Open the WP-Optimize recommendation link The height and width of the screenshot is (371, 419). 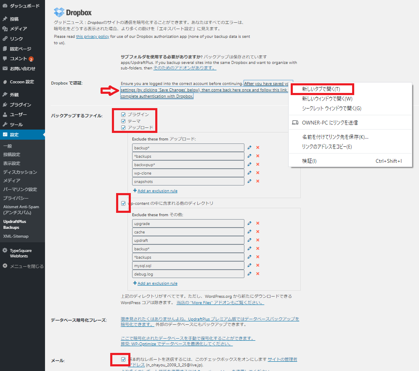tap(177, 344)
